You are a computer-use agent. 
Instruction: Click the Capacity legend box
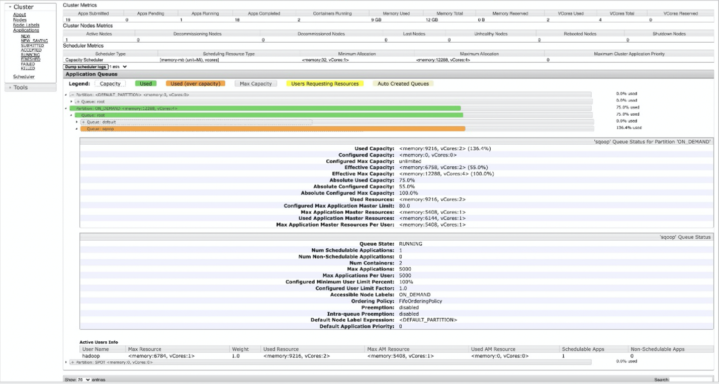110,84
